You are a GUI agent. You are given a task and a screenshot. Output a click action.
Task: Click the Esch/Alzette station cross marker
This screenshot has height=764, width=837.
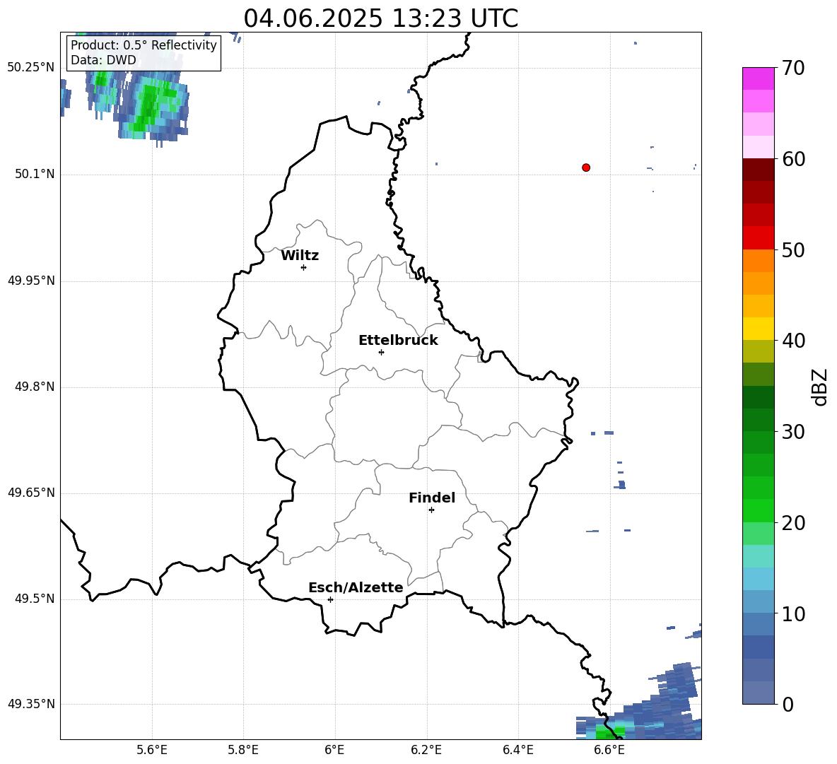(330, 599)
